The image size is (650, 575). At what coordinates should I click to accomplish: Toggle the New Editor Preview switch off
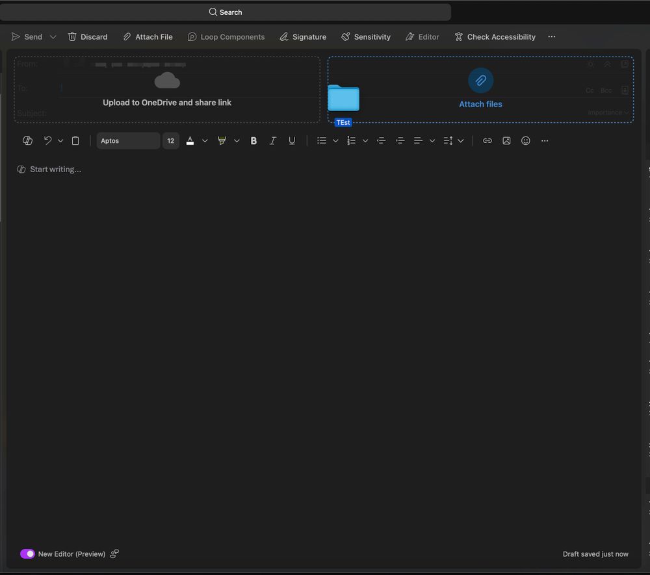click(x=27, y=554)
